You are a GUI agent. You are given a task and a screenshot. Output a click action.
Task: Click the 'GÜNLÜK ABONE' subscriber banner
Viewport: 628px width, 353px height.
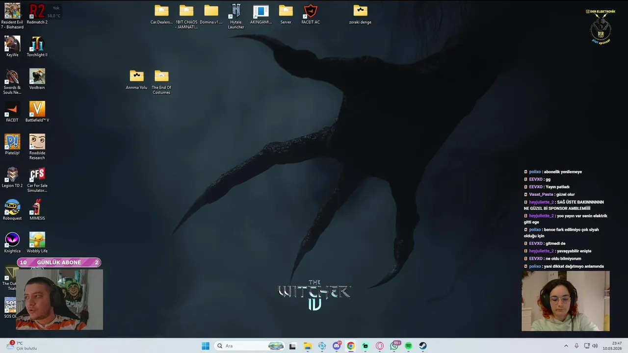(59, 262)
